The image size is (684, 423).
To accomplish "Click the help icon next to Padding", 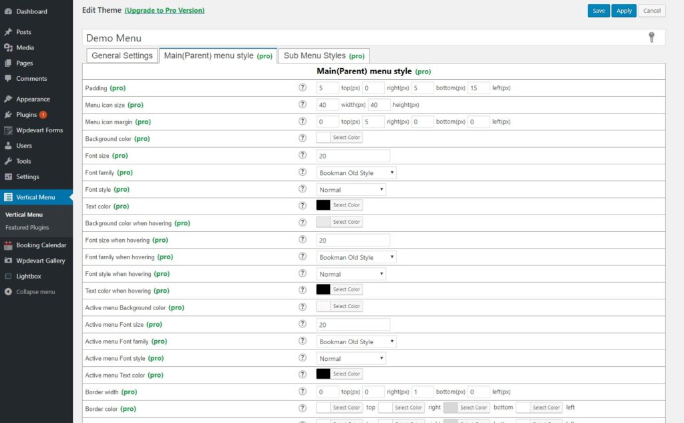I will tap(302, 88).
